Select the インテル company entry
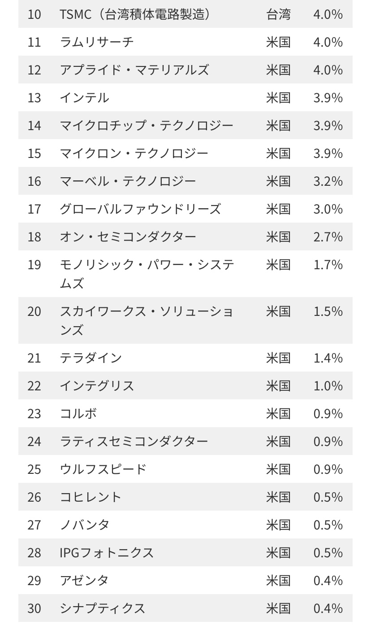The width and height of the screenshot is (371, 630). [x=84, y=98]
